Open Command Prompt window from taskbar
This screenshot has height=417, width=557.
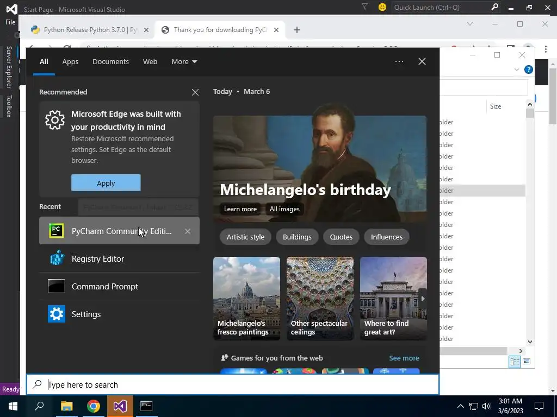click(x=146, y=406)
